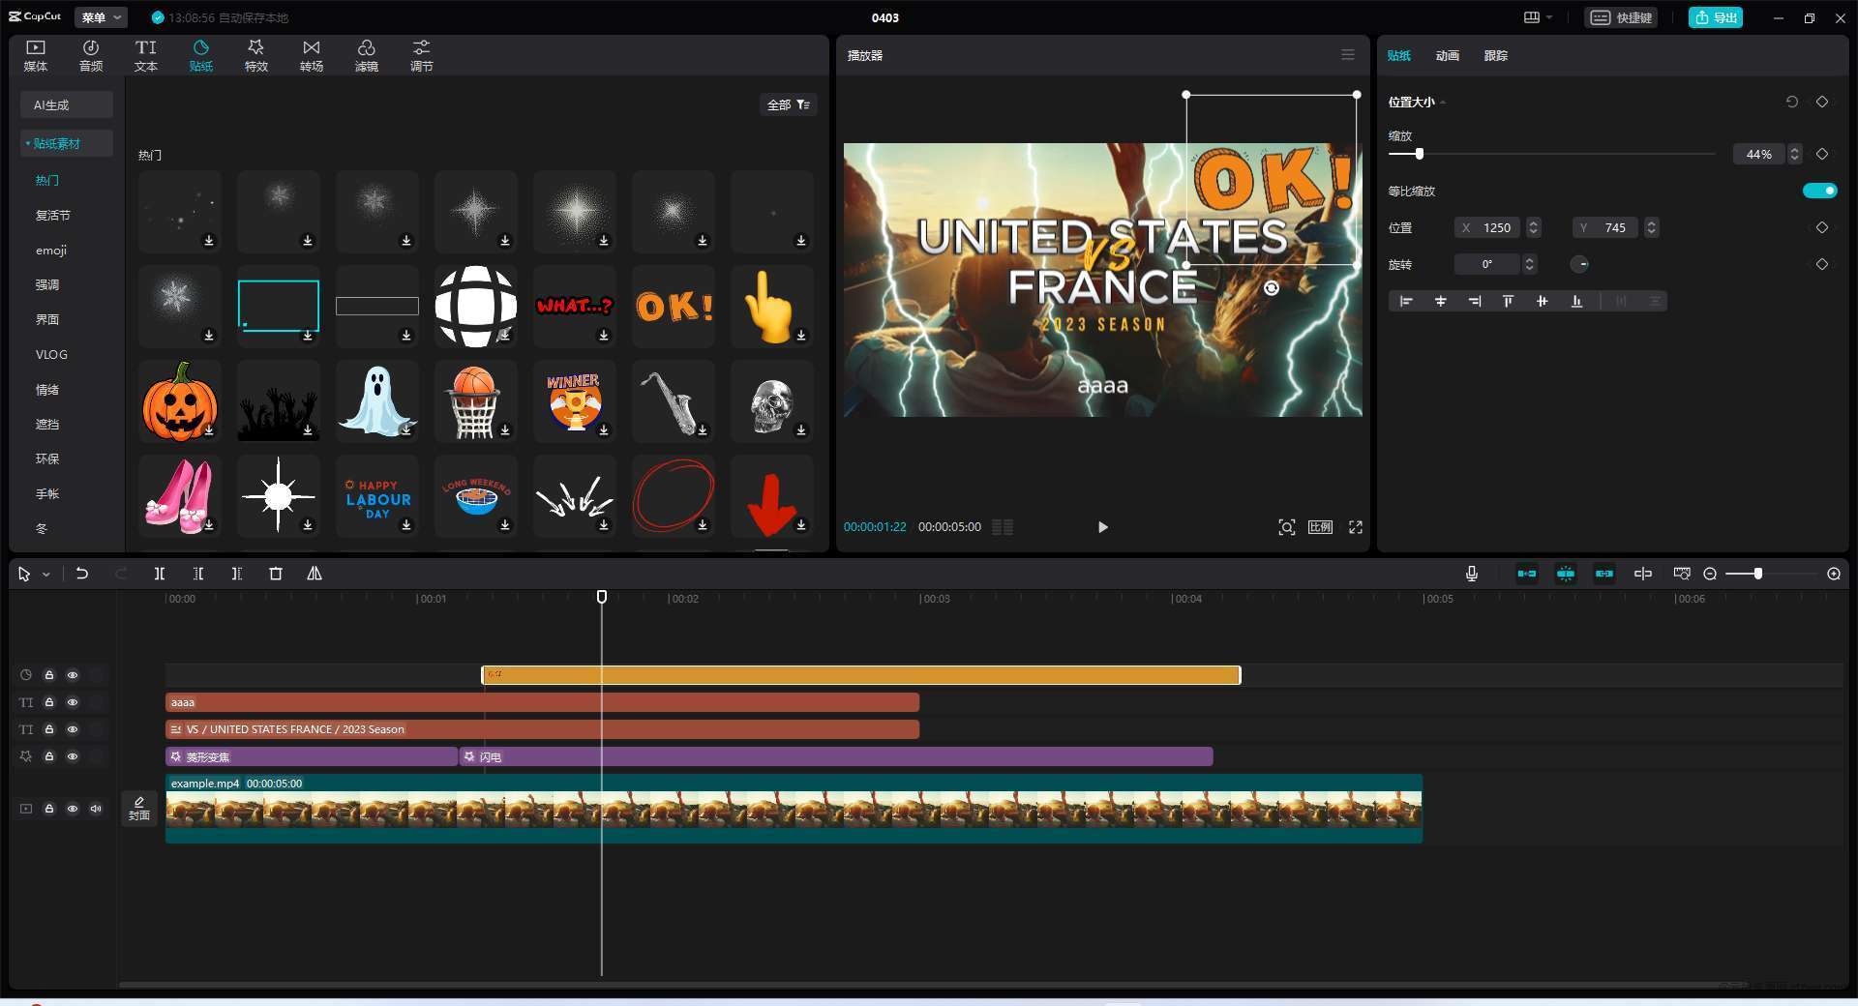The image size is (1858, 1006).
Task: Open the 音频 audio panel
Action: tap(91, 55)
